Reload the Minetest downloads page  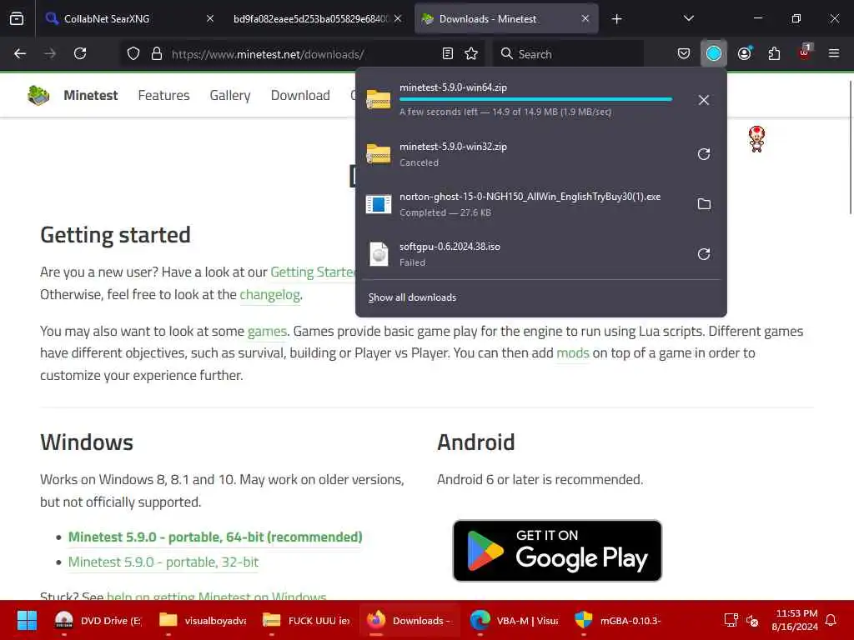click(x=80, y=54)
